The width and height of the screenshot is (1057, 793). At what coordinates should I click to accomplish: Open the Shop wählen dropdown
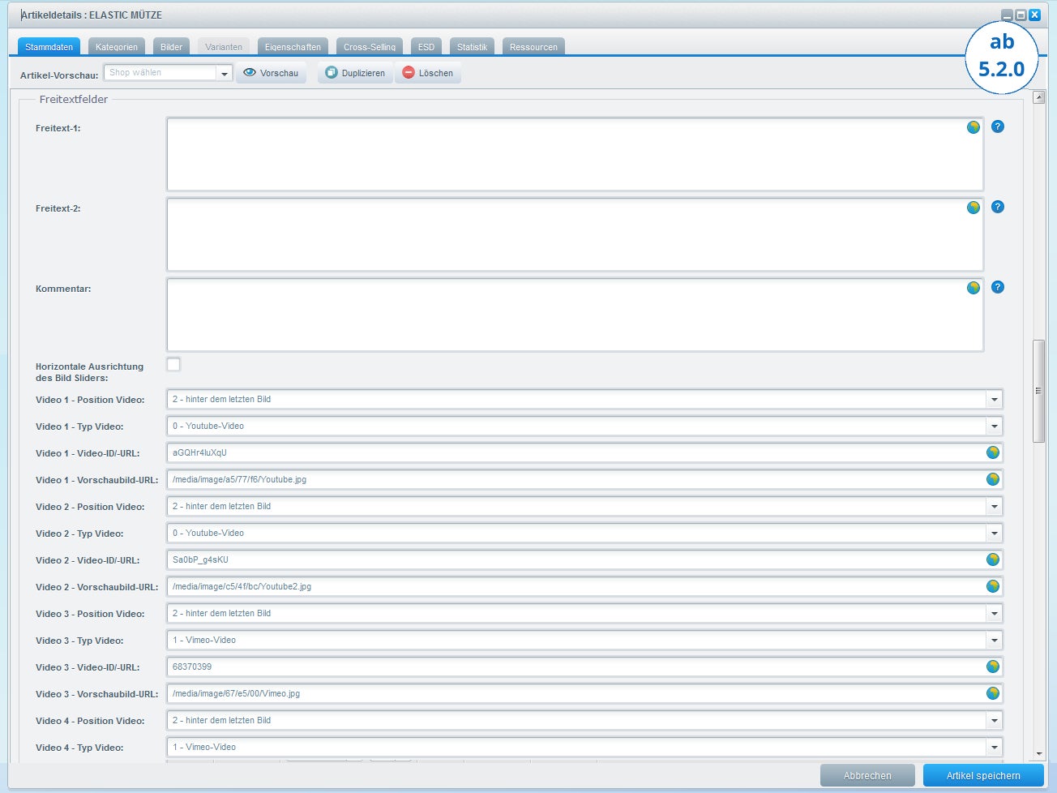pos(225,73)
